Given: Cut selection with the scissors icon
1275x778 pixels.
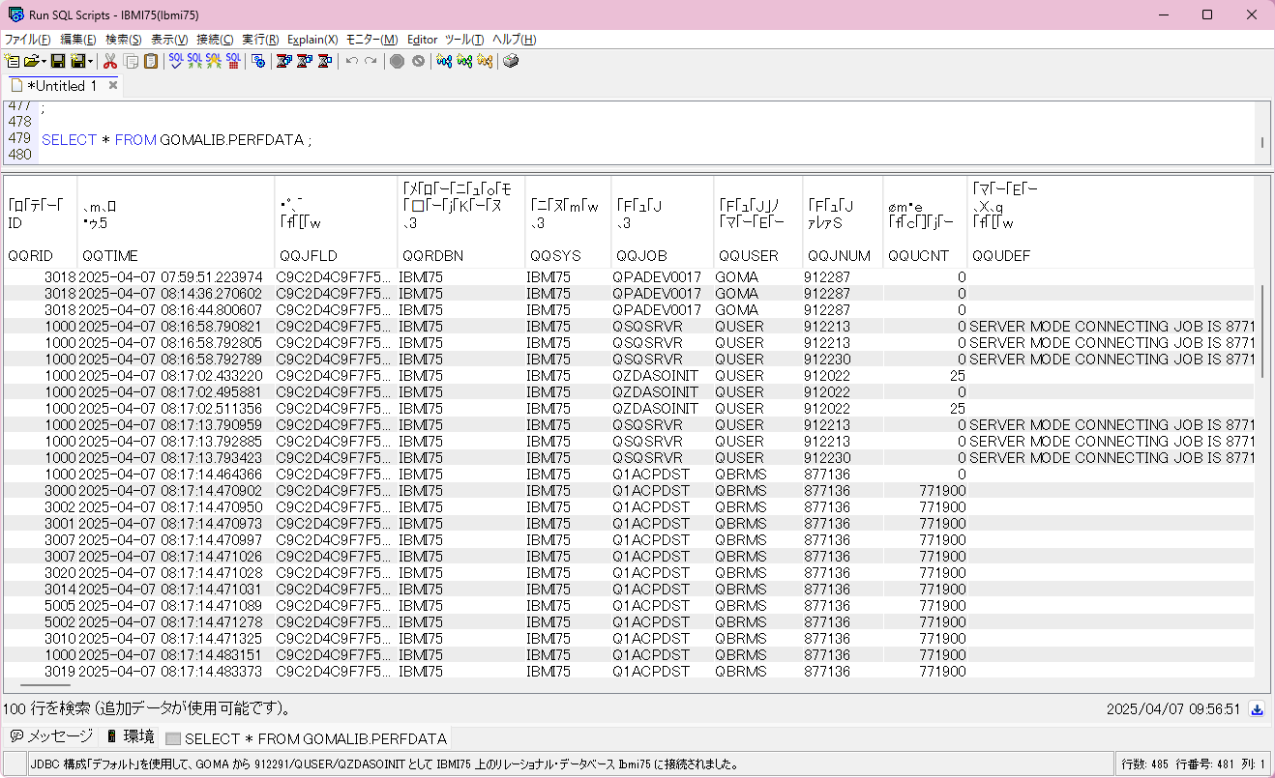Looking at the screenshot, I should click(110, 61).
